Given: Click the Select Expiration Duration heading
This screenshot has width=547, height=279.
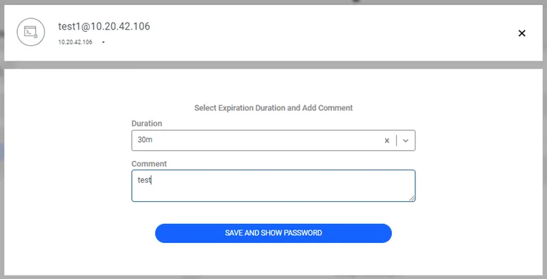Looking at the screenshot, I should pyautogui.click(x=273, y=108).
